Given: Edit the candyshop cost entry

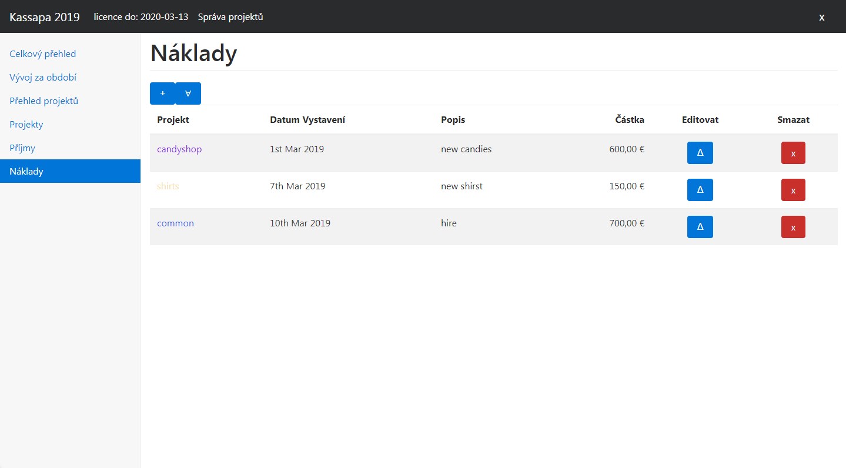Looking at the screenshot, I should (x=700, y=153).
